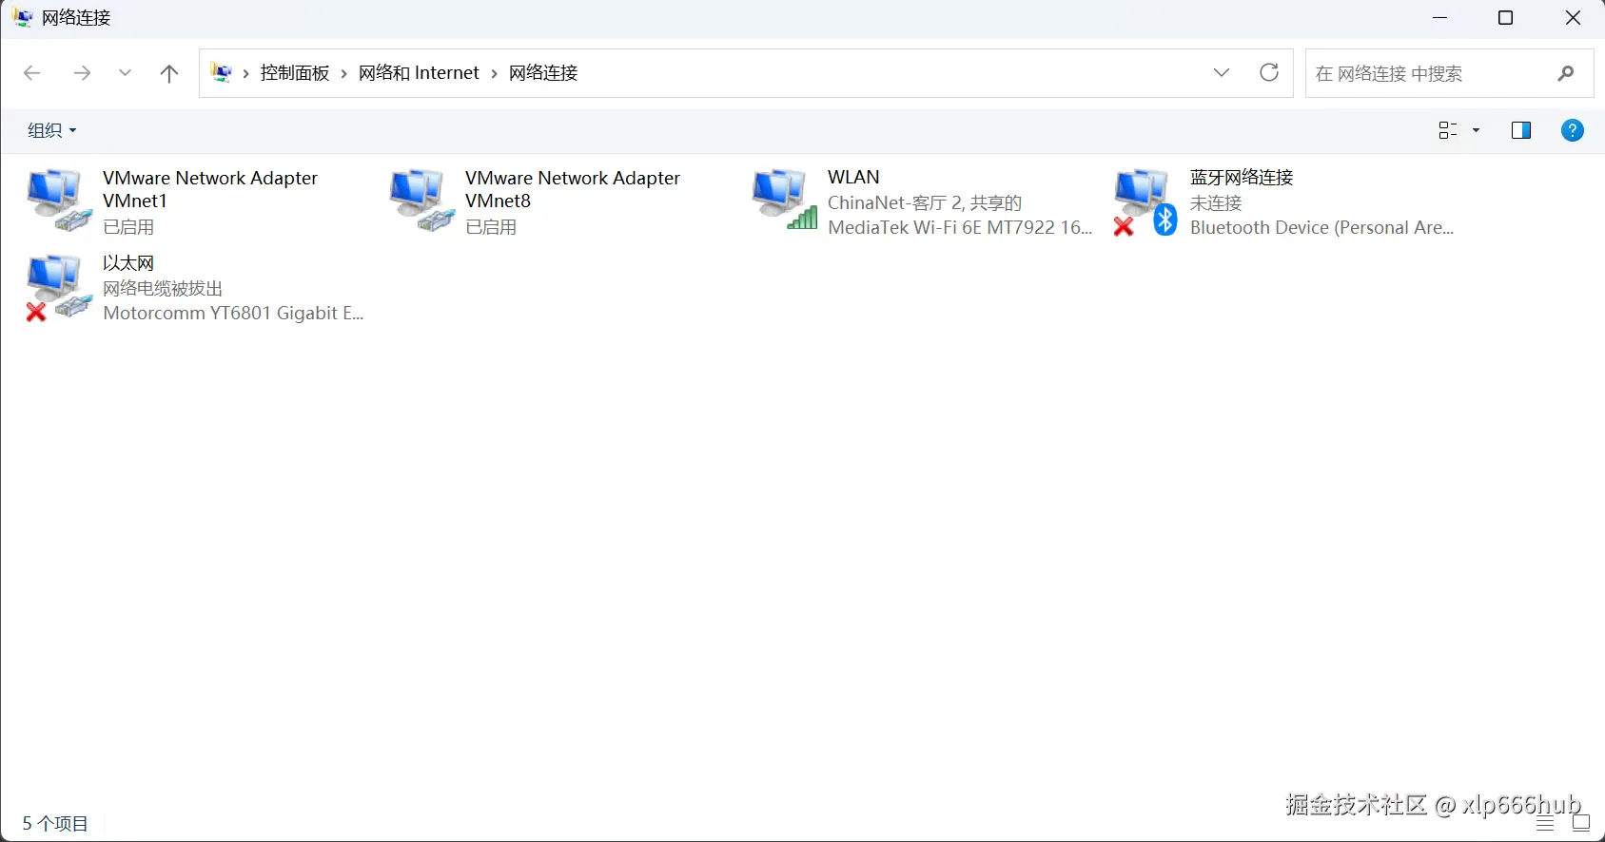The height and width of the screenshot is (842, 1605).
Task: Expand chevron before 控制面板 in breadcrumb
Action: click(245, 73)
